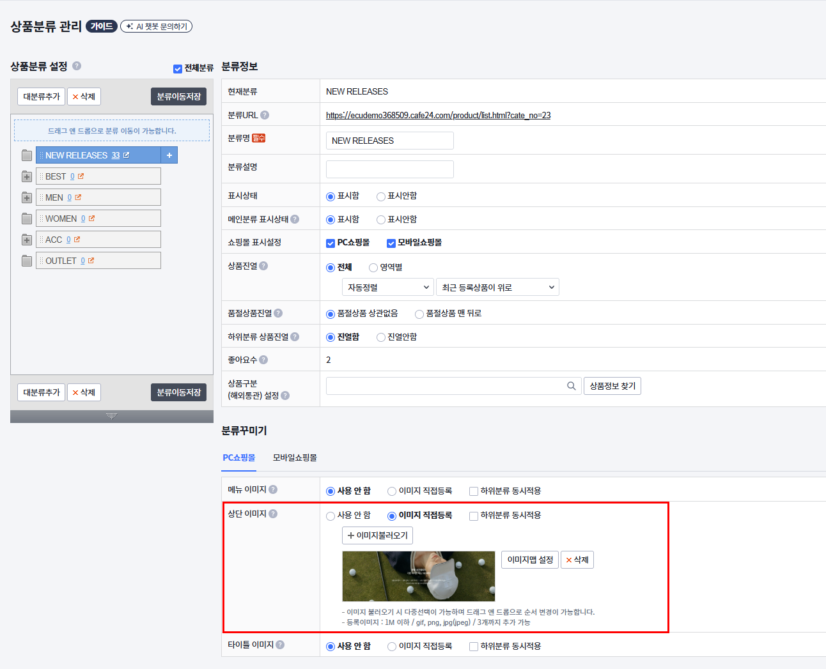The image size is (826, 669).
Task: Open the category URL link
Action: click(x=438, y=116)
